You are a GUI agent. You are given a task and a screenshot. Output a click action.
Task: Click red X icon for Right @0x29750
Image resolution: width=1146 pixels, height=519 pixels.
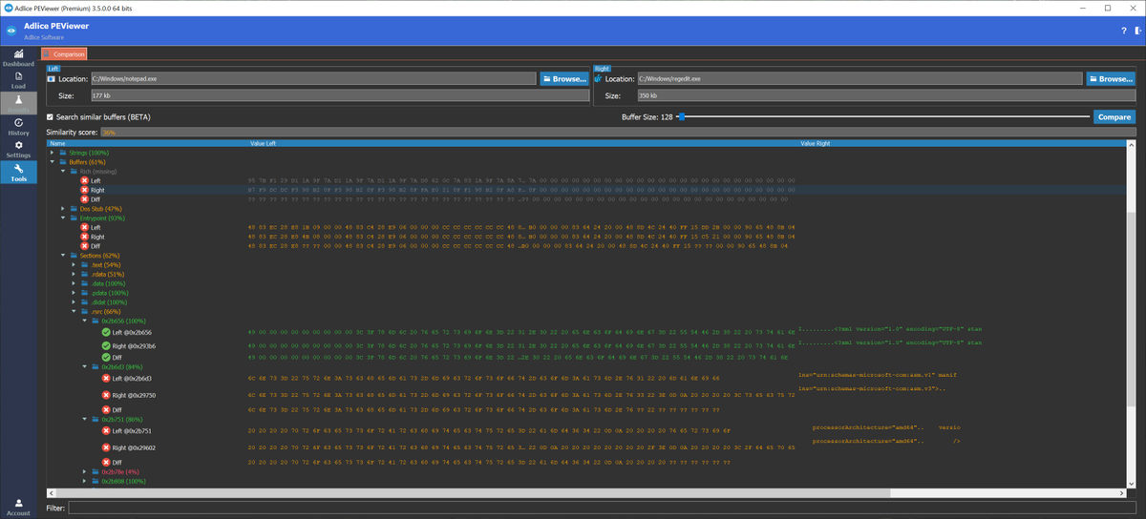point(106,394)
